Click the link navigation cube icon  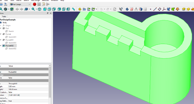(26, 9)
